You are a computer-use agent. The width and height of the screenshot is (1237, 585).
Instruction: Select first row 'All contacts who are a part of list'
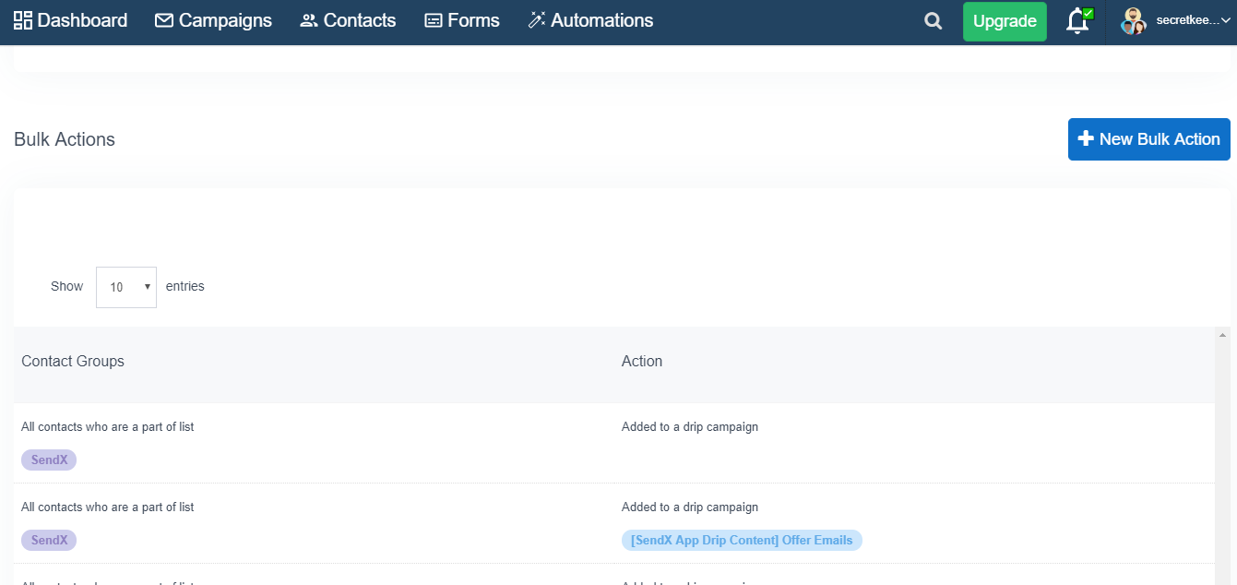point(108,427)
